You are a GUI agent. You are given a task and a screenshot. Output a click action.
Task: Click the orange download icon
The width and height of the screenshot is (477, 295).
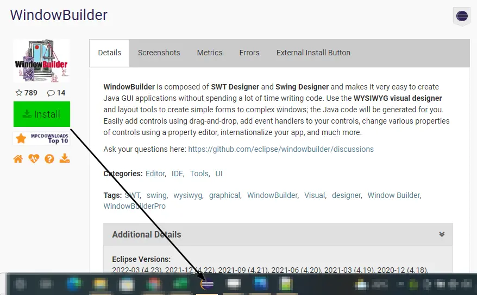click(x=65, y=158)
